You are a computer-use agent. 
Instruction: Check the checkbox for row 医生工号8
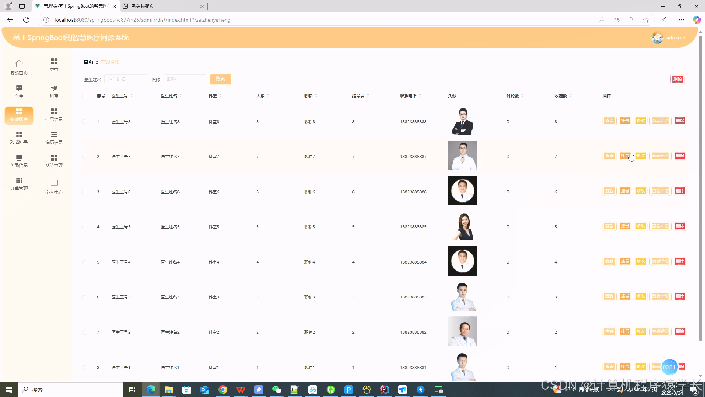[84, 122]
